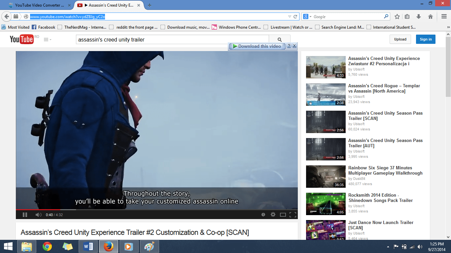Expand the Google search engine dropdown

coord(311,16)
